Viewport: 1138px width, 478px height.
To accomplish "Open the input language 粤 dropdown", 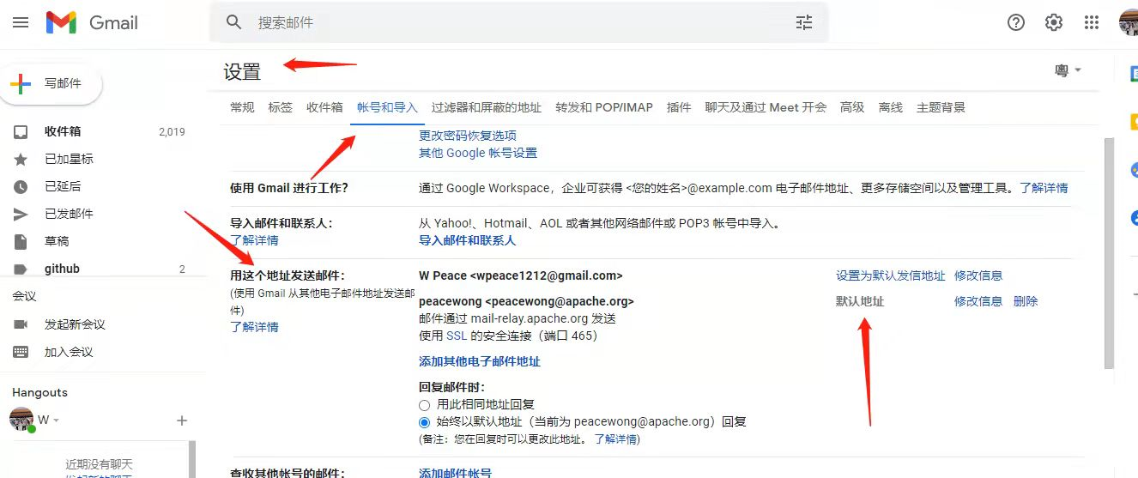I will click(1068, 70).
